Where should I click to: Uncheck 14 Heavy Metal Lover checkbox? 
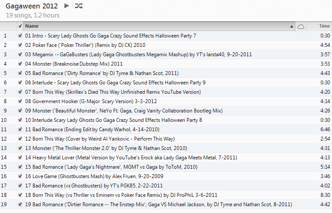pyautogui.click(x=20, y=158)
